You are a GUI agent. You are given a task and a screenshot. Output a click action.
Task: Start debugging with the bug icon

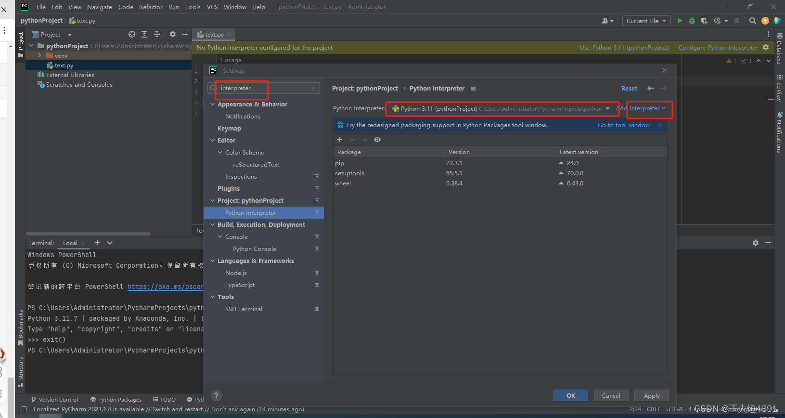tap(692, 21)
